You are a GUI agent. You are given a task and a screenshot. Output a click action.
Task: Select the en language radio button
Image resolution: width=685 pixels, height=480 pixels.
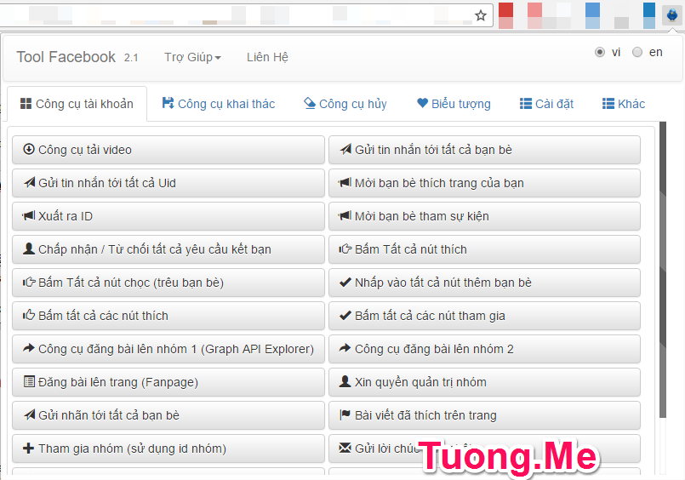pyautogui.click(x=637, y=53)
